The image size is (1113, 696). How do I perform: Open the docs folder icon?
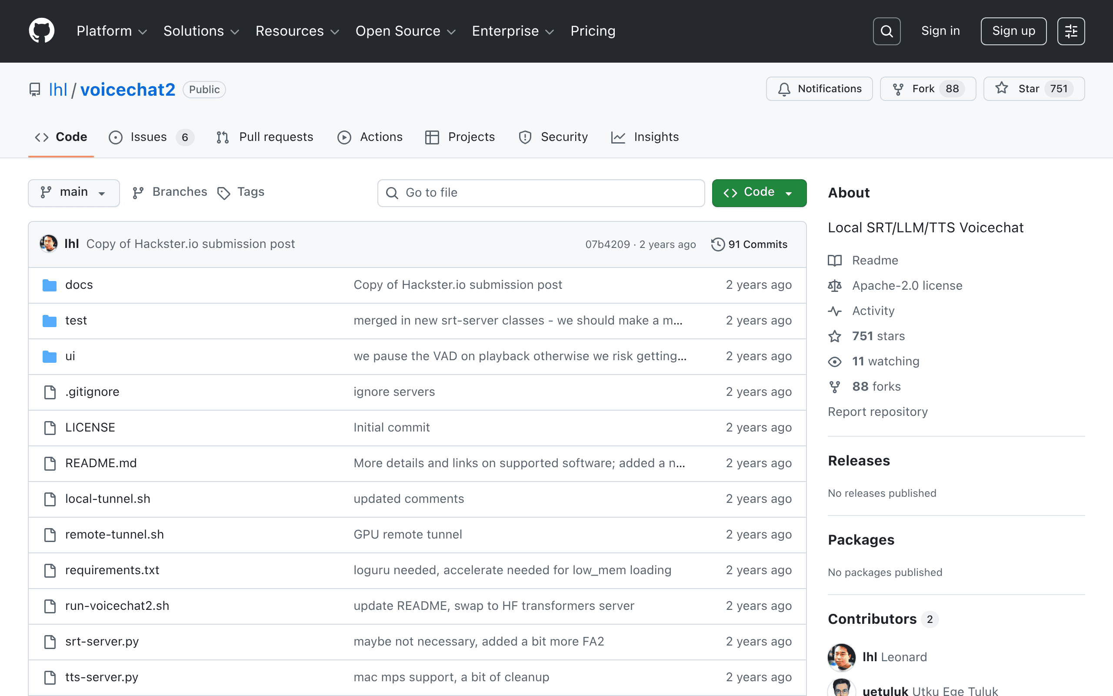coord(50,285)
